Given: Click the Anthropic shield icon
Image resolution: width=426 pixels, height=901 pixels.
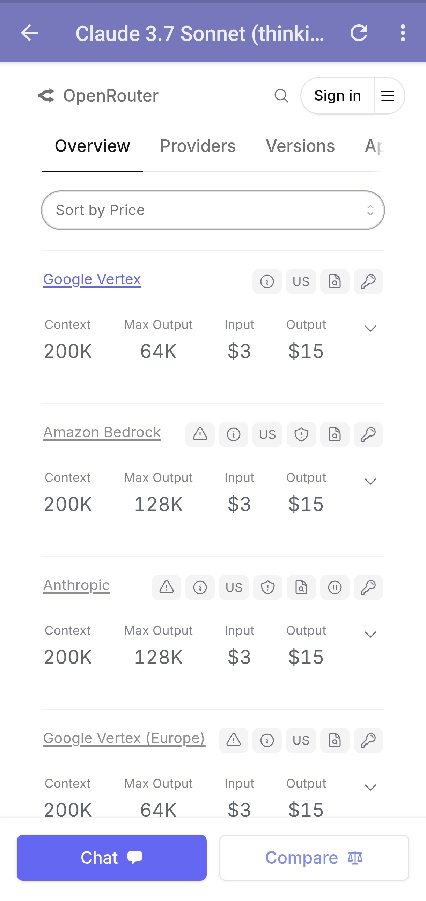Looking at the screenshot, I should pos(267,588).
